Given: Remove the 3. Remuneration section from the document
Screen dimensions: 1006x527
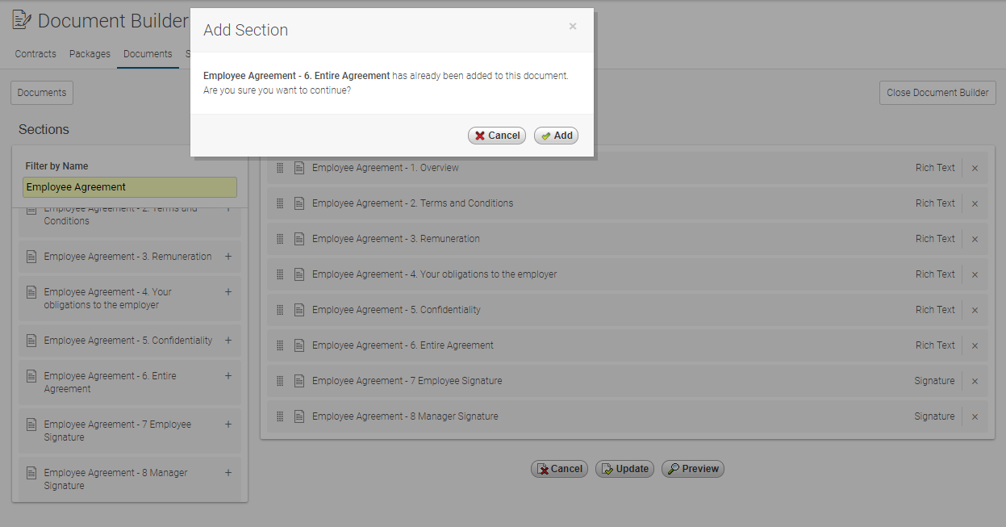Looking at the screenshot, I should click(975, 240).
